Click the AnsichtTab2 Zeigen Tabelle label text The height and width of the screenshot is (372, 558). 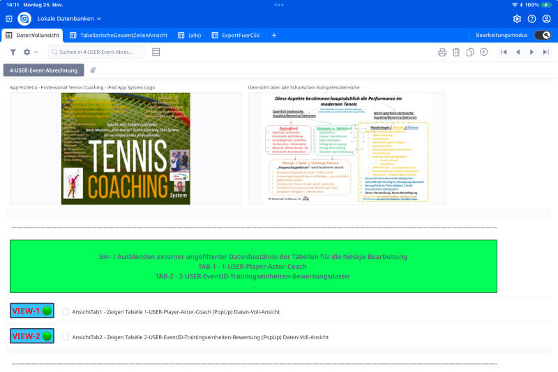[200, 337]
